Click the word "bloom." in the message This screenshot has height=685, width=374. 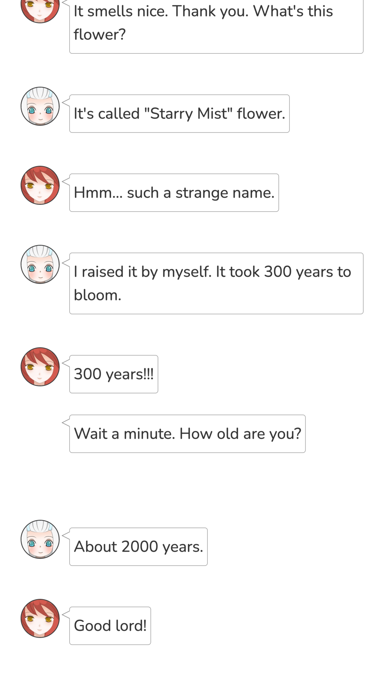tap(97, 295)
